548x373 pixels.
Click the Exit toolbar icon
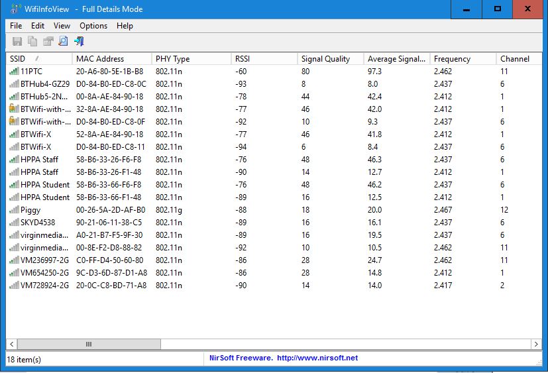click(x=79, y=42)
